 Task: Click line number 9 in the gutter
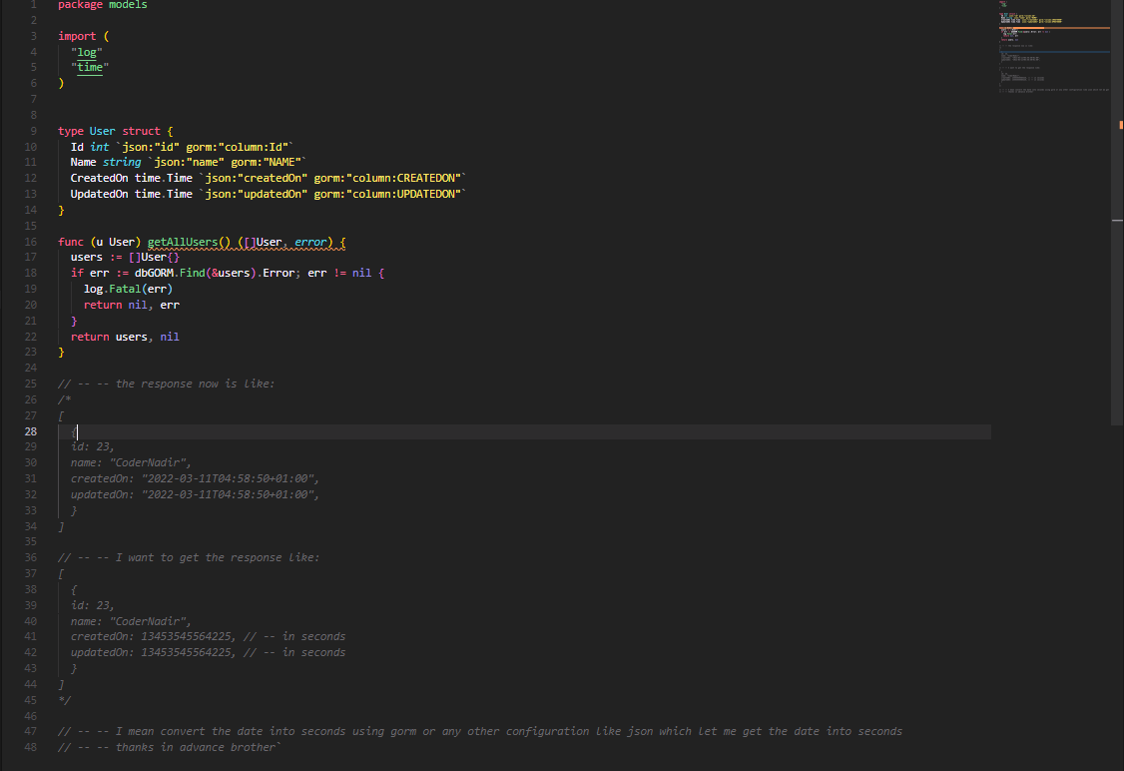[33, 131]
